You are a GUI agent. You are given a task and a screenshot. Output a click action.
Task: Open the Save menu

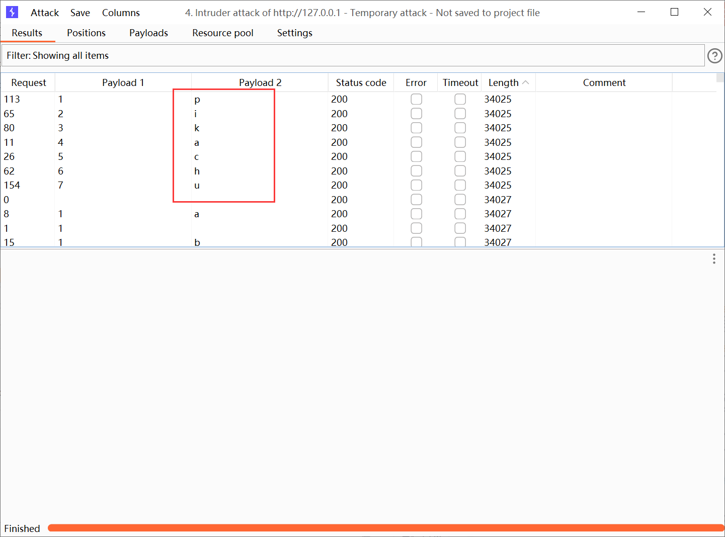80,13
